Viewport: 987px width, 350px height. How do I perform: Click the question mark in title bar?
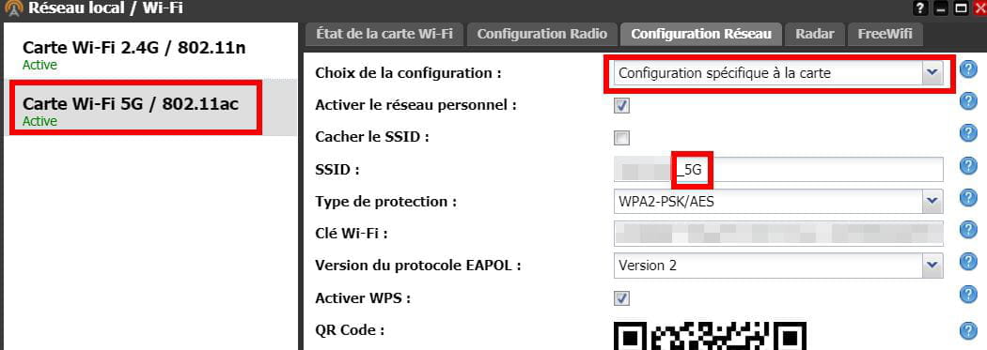(921, 8)
